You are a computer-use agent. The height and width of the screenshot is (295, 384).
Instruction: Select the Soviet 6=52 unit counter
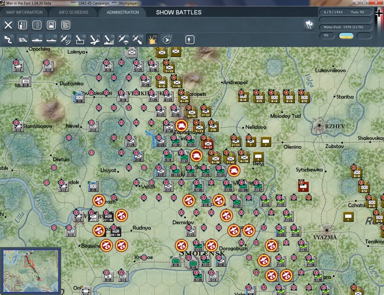tap(192, 112)
